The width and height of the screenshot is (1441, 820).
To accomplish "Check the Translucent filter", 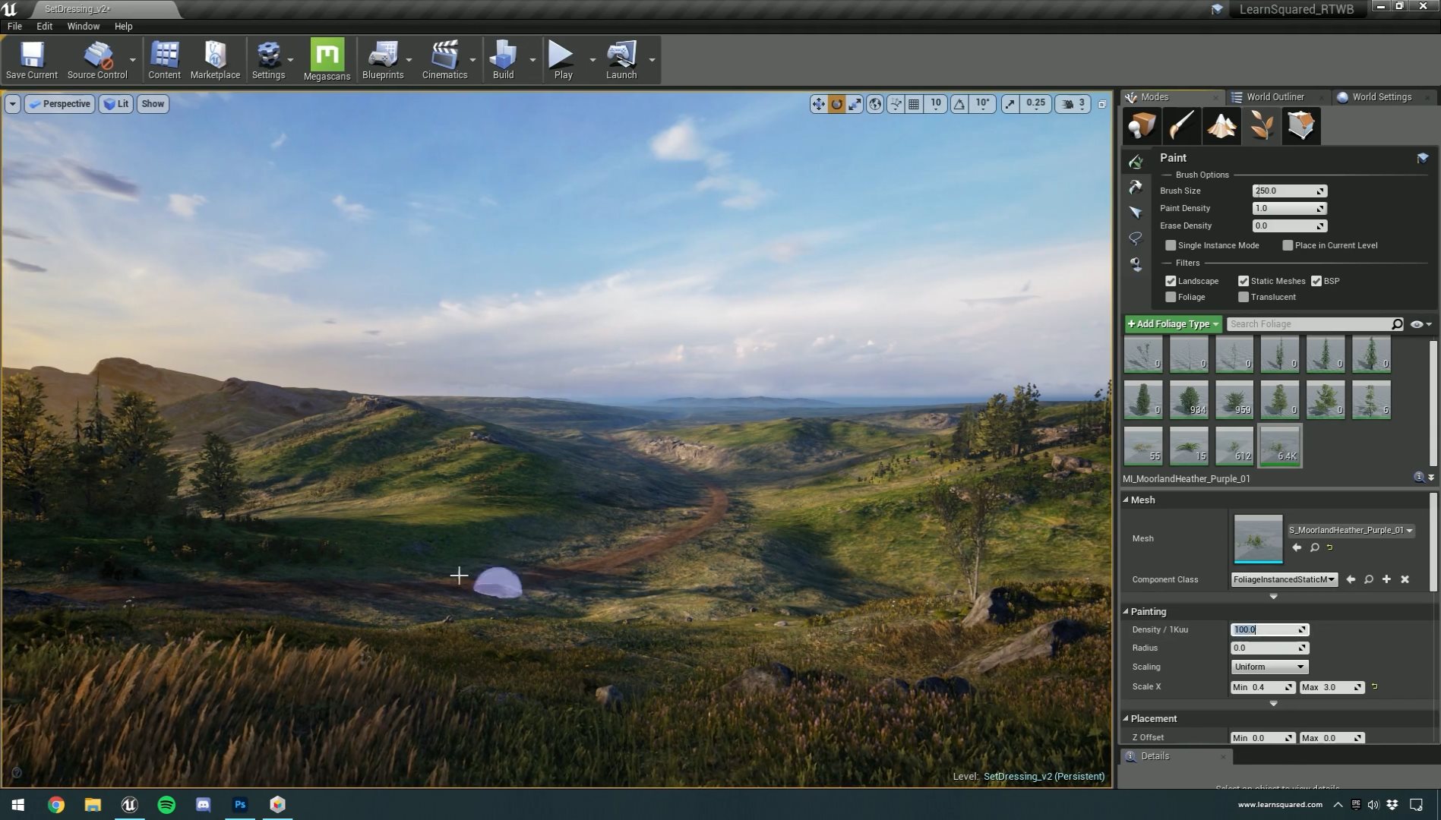I will tap(1243, 297).
